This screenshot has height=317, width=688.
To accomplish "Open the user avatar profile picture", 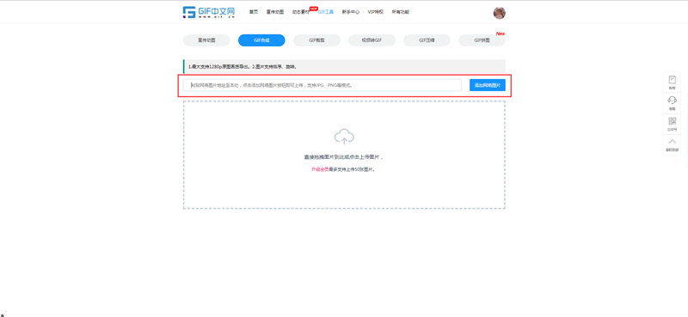I will [500, 13].
